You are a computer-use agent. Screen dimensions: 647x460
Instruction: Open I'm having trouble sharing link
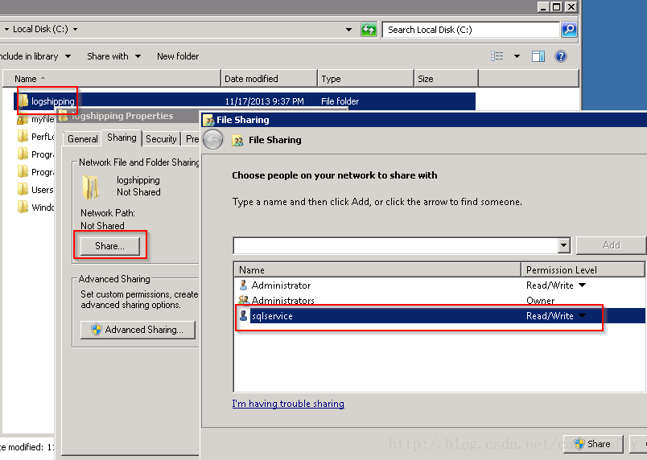288,404
